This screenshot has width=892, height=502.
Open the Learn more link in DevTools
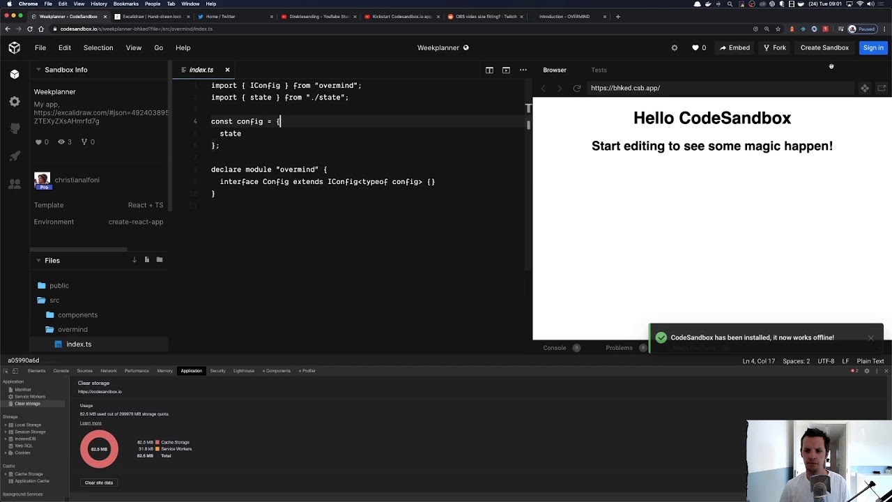point(91,423)
